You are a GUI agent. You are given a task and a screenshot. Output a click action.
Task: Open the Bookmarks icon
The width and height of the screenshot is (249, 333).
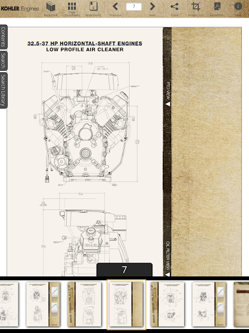point(93,7)
